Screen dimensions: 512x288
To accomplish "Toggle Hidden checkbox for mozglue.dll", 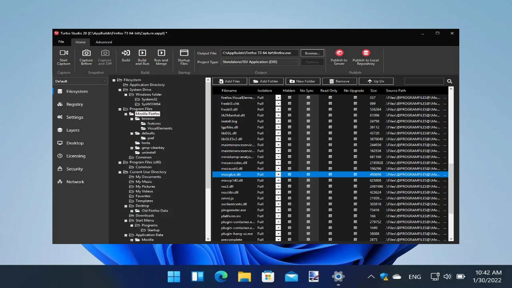I will pos(290,174).
